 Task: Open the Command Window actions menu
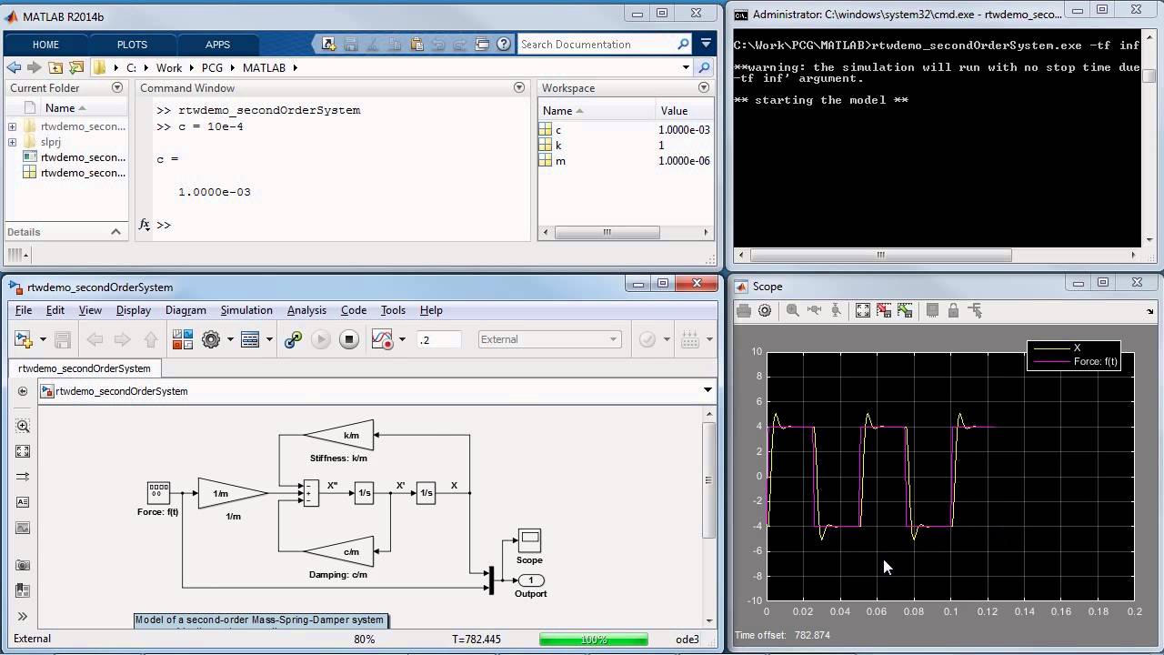(519, 87)
